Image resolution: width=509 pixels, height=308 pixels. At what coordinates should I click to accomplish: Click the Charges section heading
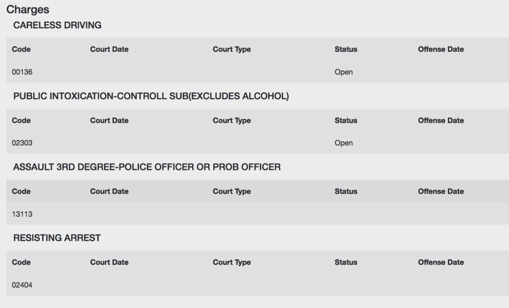pos(28,9)
